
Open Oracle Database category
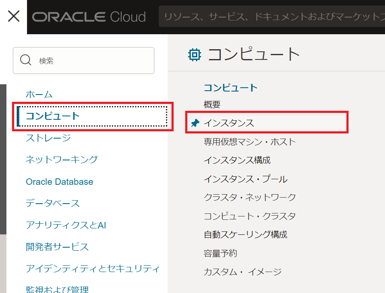(x=60, y=181)
